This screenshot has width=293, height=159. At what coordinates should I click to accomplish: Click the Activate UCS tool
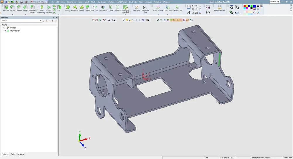177,8
